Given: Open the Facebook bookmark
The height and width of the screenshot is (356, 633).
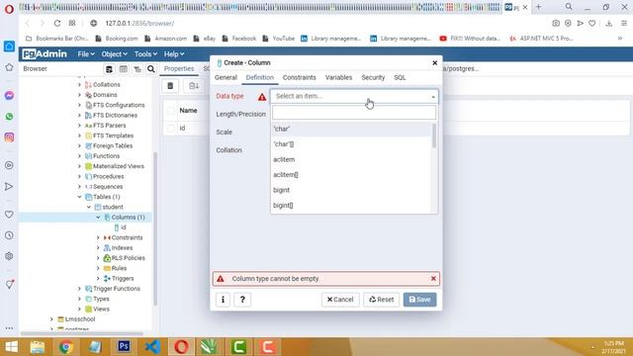Looking at the screenshot, I should tap(239, 39).
